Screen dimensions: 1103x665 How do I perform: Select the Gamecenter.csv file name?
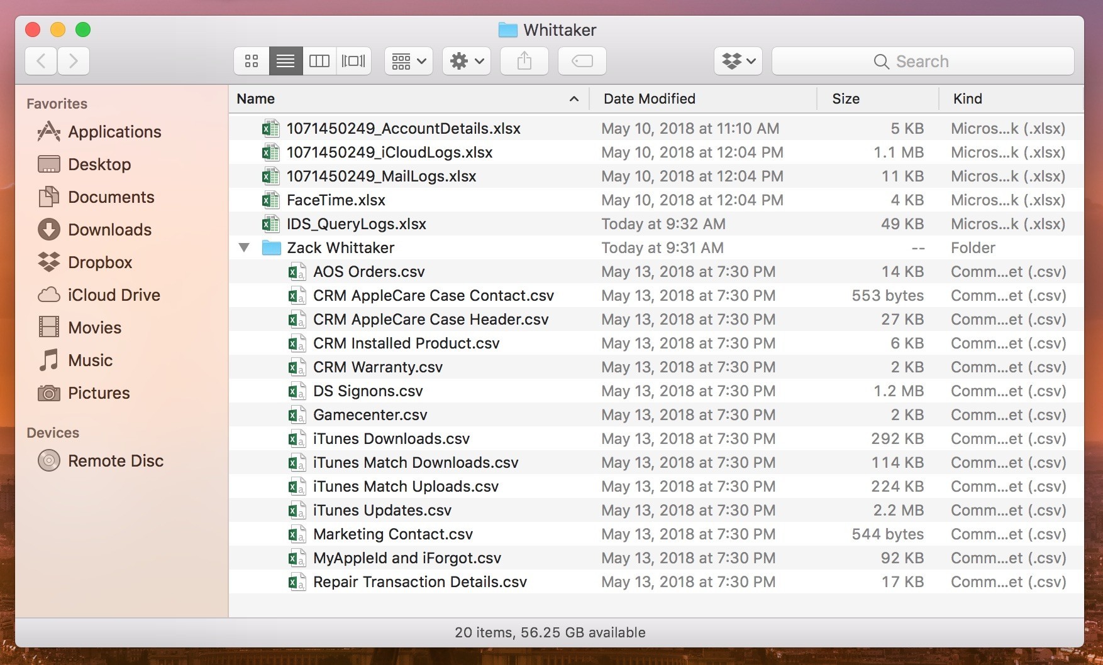pyautogui.click(x=370, y=415)
